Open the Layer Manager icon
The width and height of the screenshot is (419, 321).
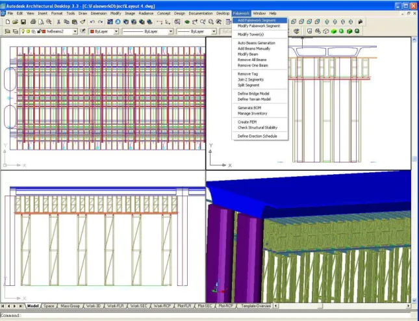[8, 32]
